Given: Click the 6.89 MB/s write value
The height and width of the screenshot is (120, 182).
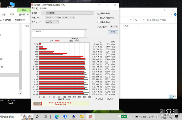Looking at the screenshot, I should click(98, 44).
